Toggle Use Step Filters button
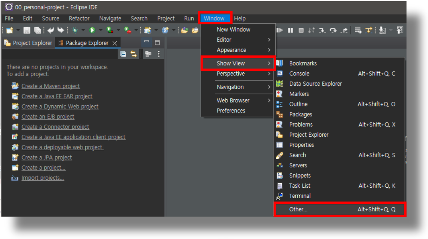428x239 pixels. pos(369,30)
